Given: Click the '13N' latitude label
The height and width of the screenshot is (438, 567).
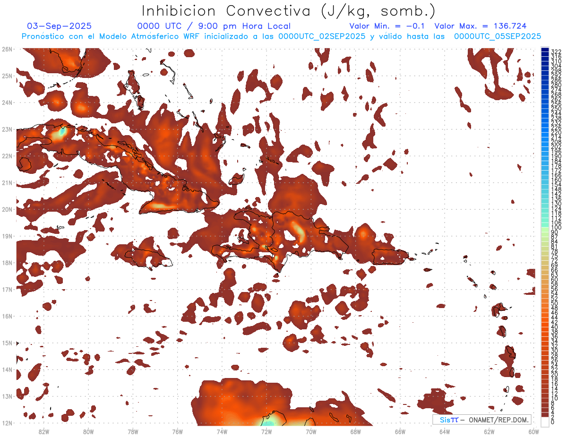Looking at the screenshot, I should (7, 396).
